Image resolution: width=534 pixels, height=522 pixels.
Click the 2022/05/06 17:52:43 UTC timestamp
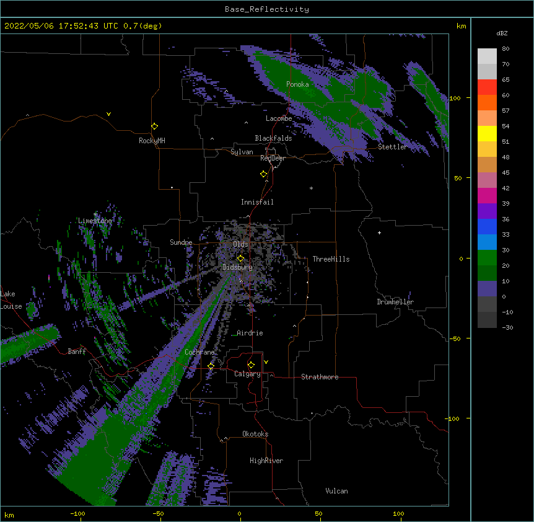[x=61, y=26]
